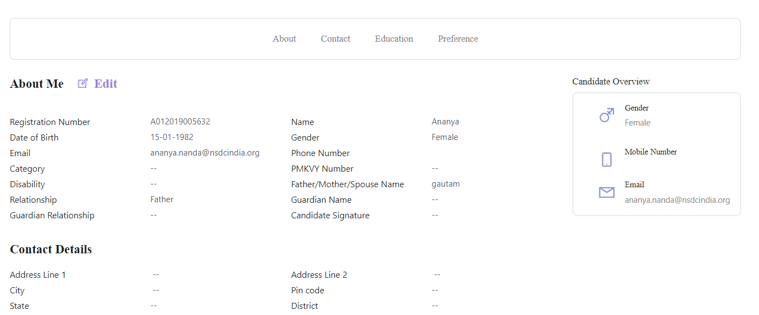Click the gender symbol icon in Candidate Overview

point(606,115)
